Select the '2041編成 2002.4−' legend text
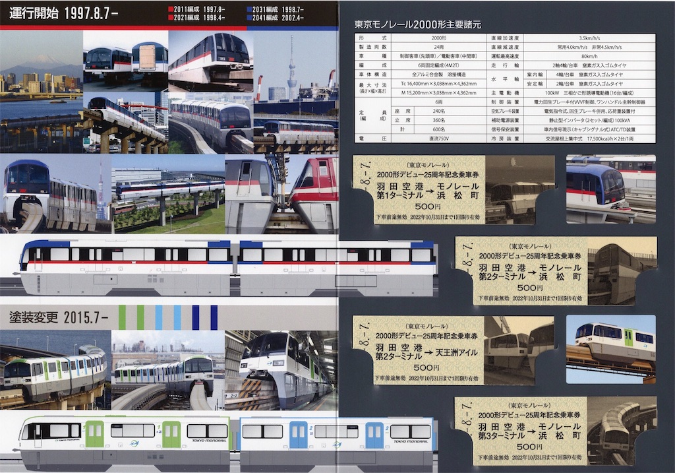Viewport: 675px width, 473px height. click(x=278, y=18)
